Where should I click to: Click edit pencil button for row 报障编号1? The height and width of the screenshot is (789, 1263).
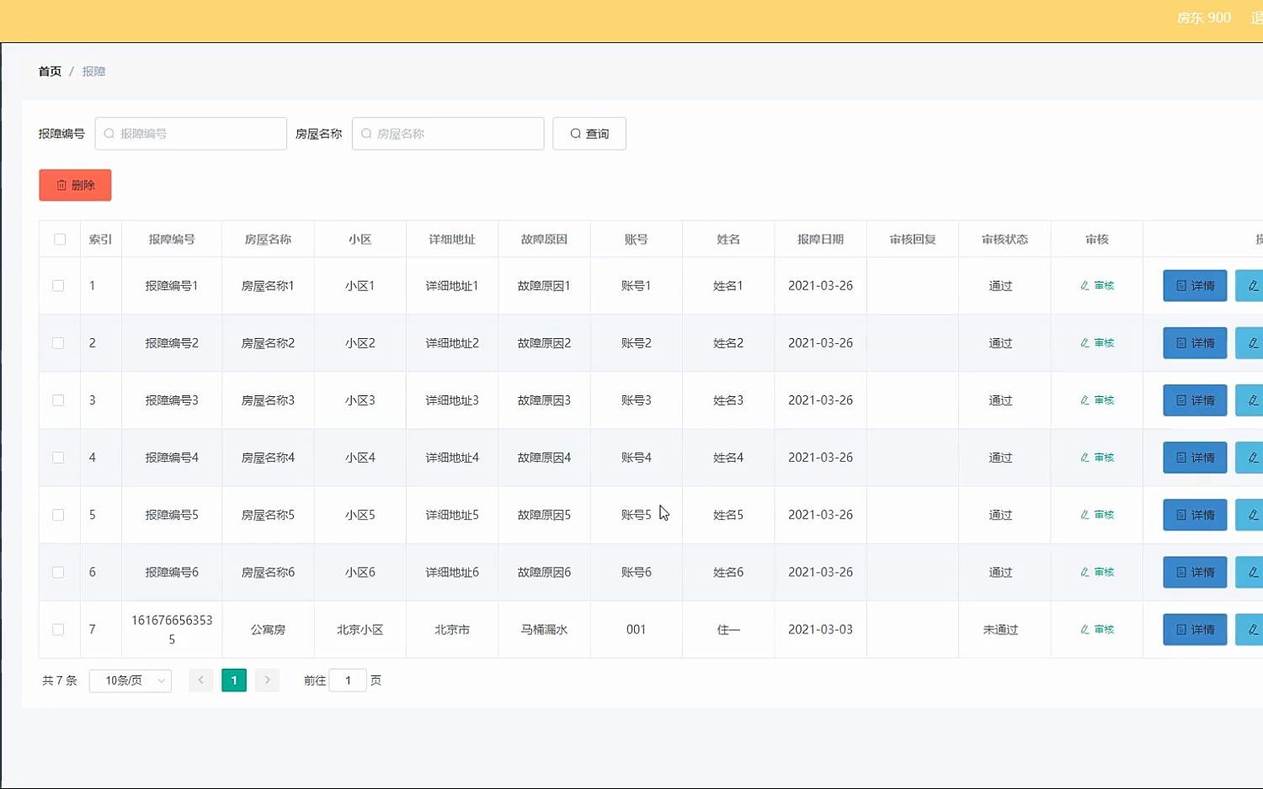pos(1250,286)
